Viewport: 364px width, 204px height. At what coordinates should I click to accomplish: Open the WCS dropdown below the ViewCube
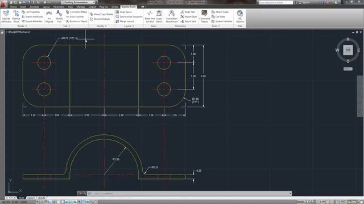[348, 69]
